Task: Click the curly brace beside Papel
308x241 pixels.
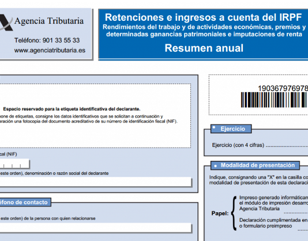Action: tap(234, 213)
